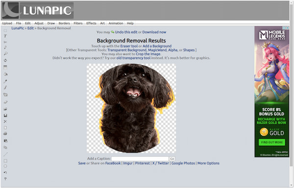Activate the magnifier zoom tool

5,54
